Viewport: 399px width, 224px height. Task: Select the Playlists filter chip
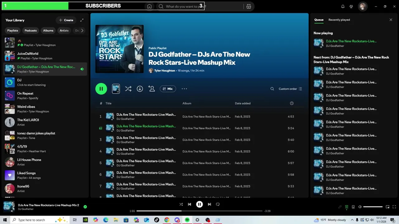(12, 30)
